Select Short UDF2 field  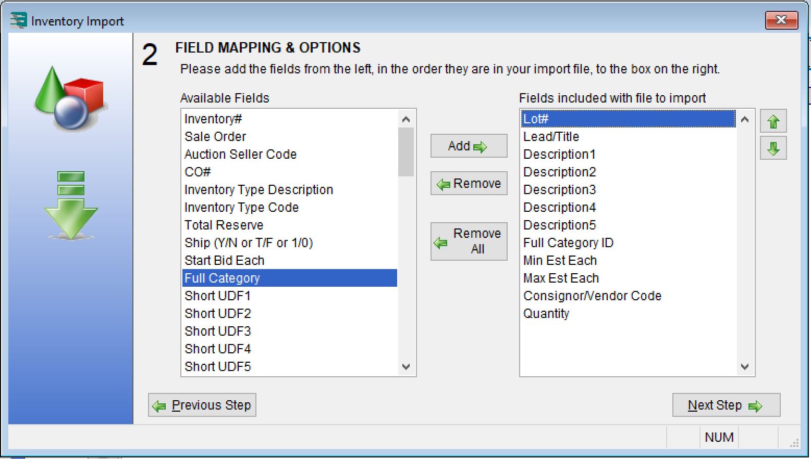(x=290, y=314)
